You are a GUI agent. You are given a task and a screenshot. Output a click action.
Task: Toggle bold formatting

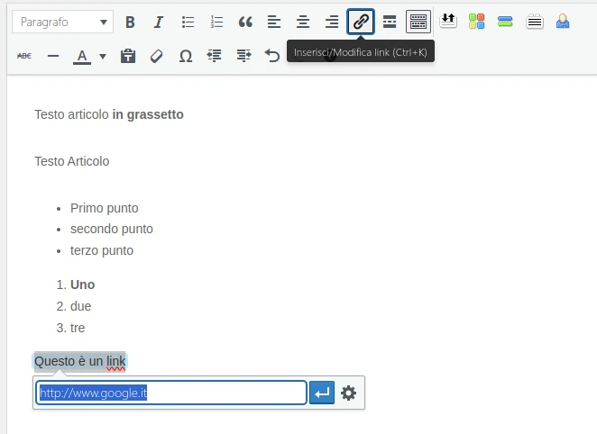(130, 22)
